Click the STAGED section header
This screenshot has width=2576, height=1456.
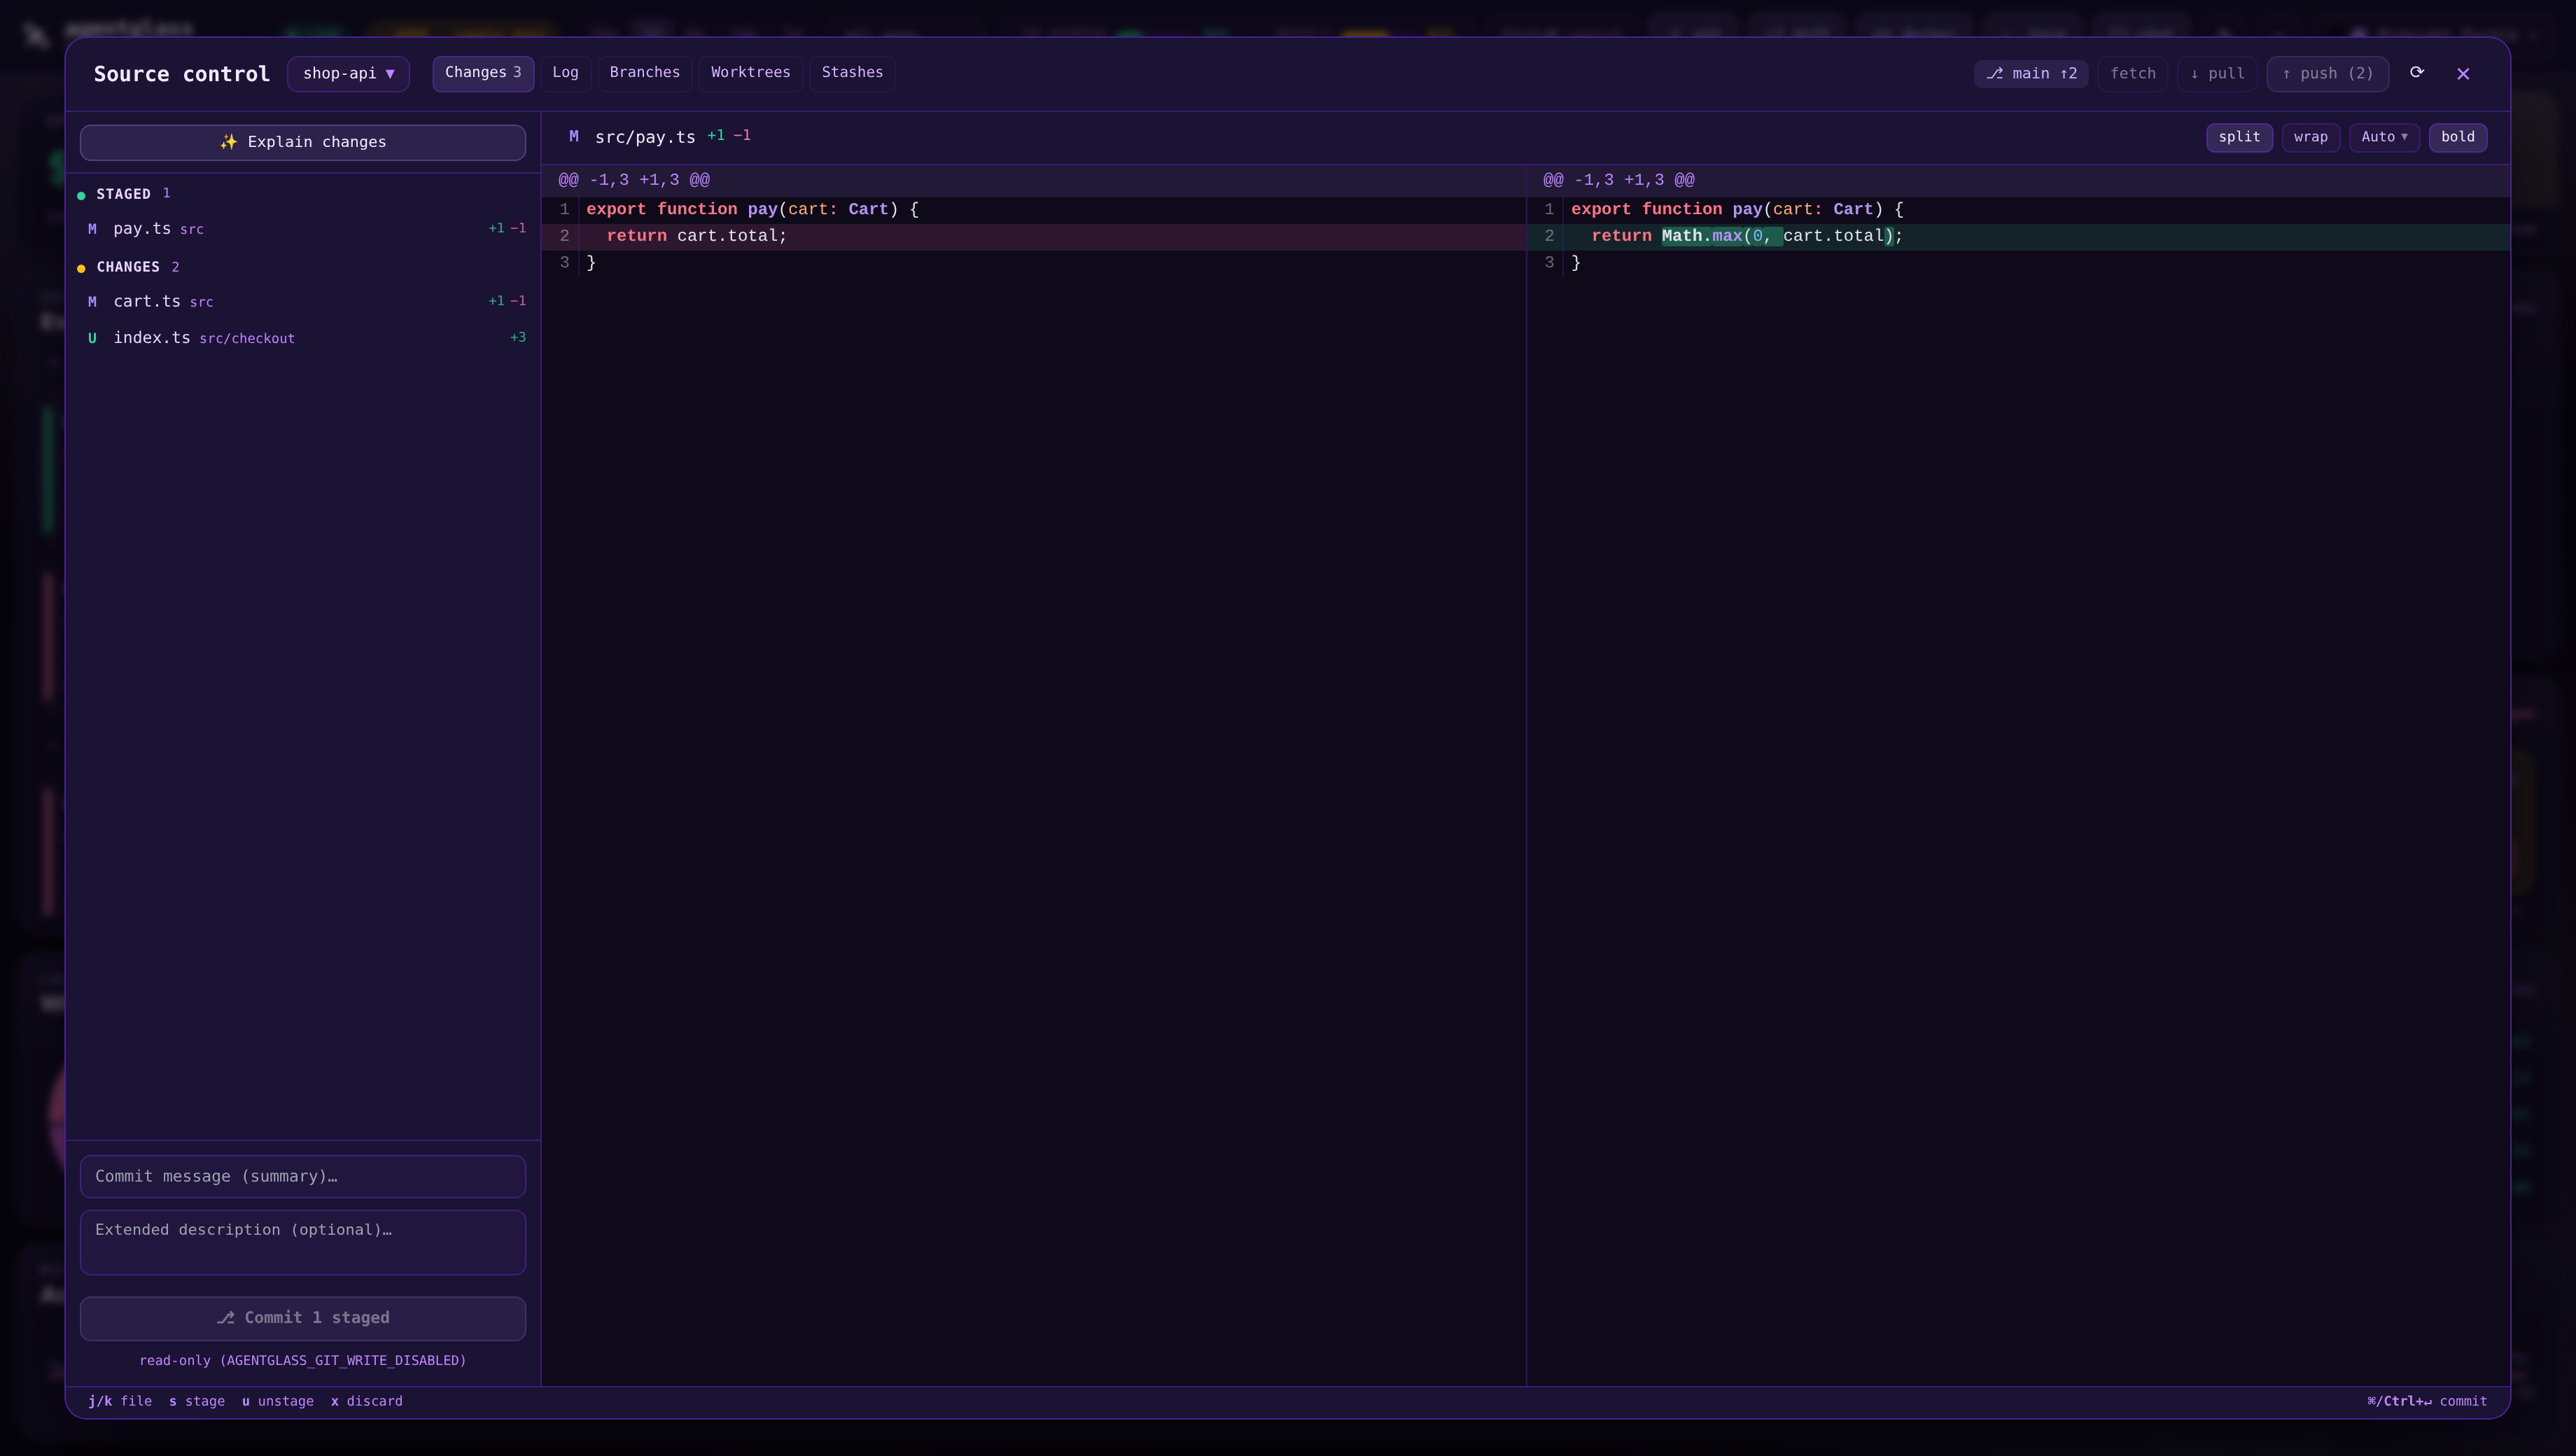(123, 194)
